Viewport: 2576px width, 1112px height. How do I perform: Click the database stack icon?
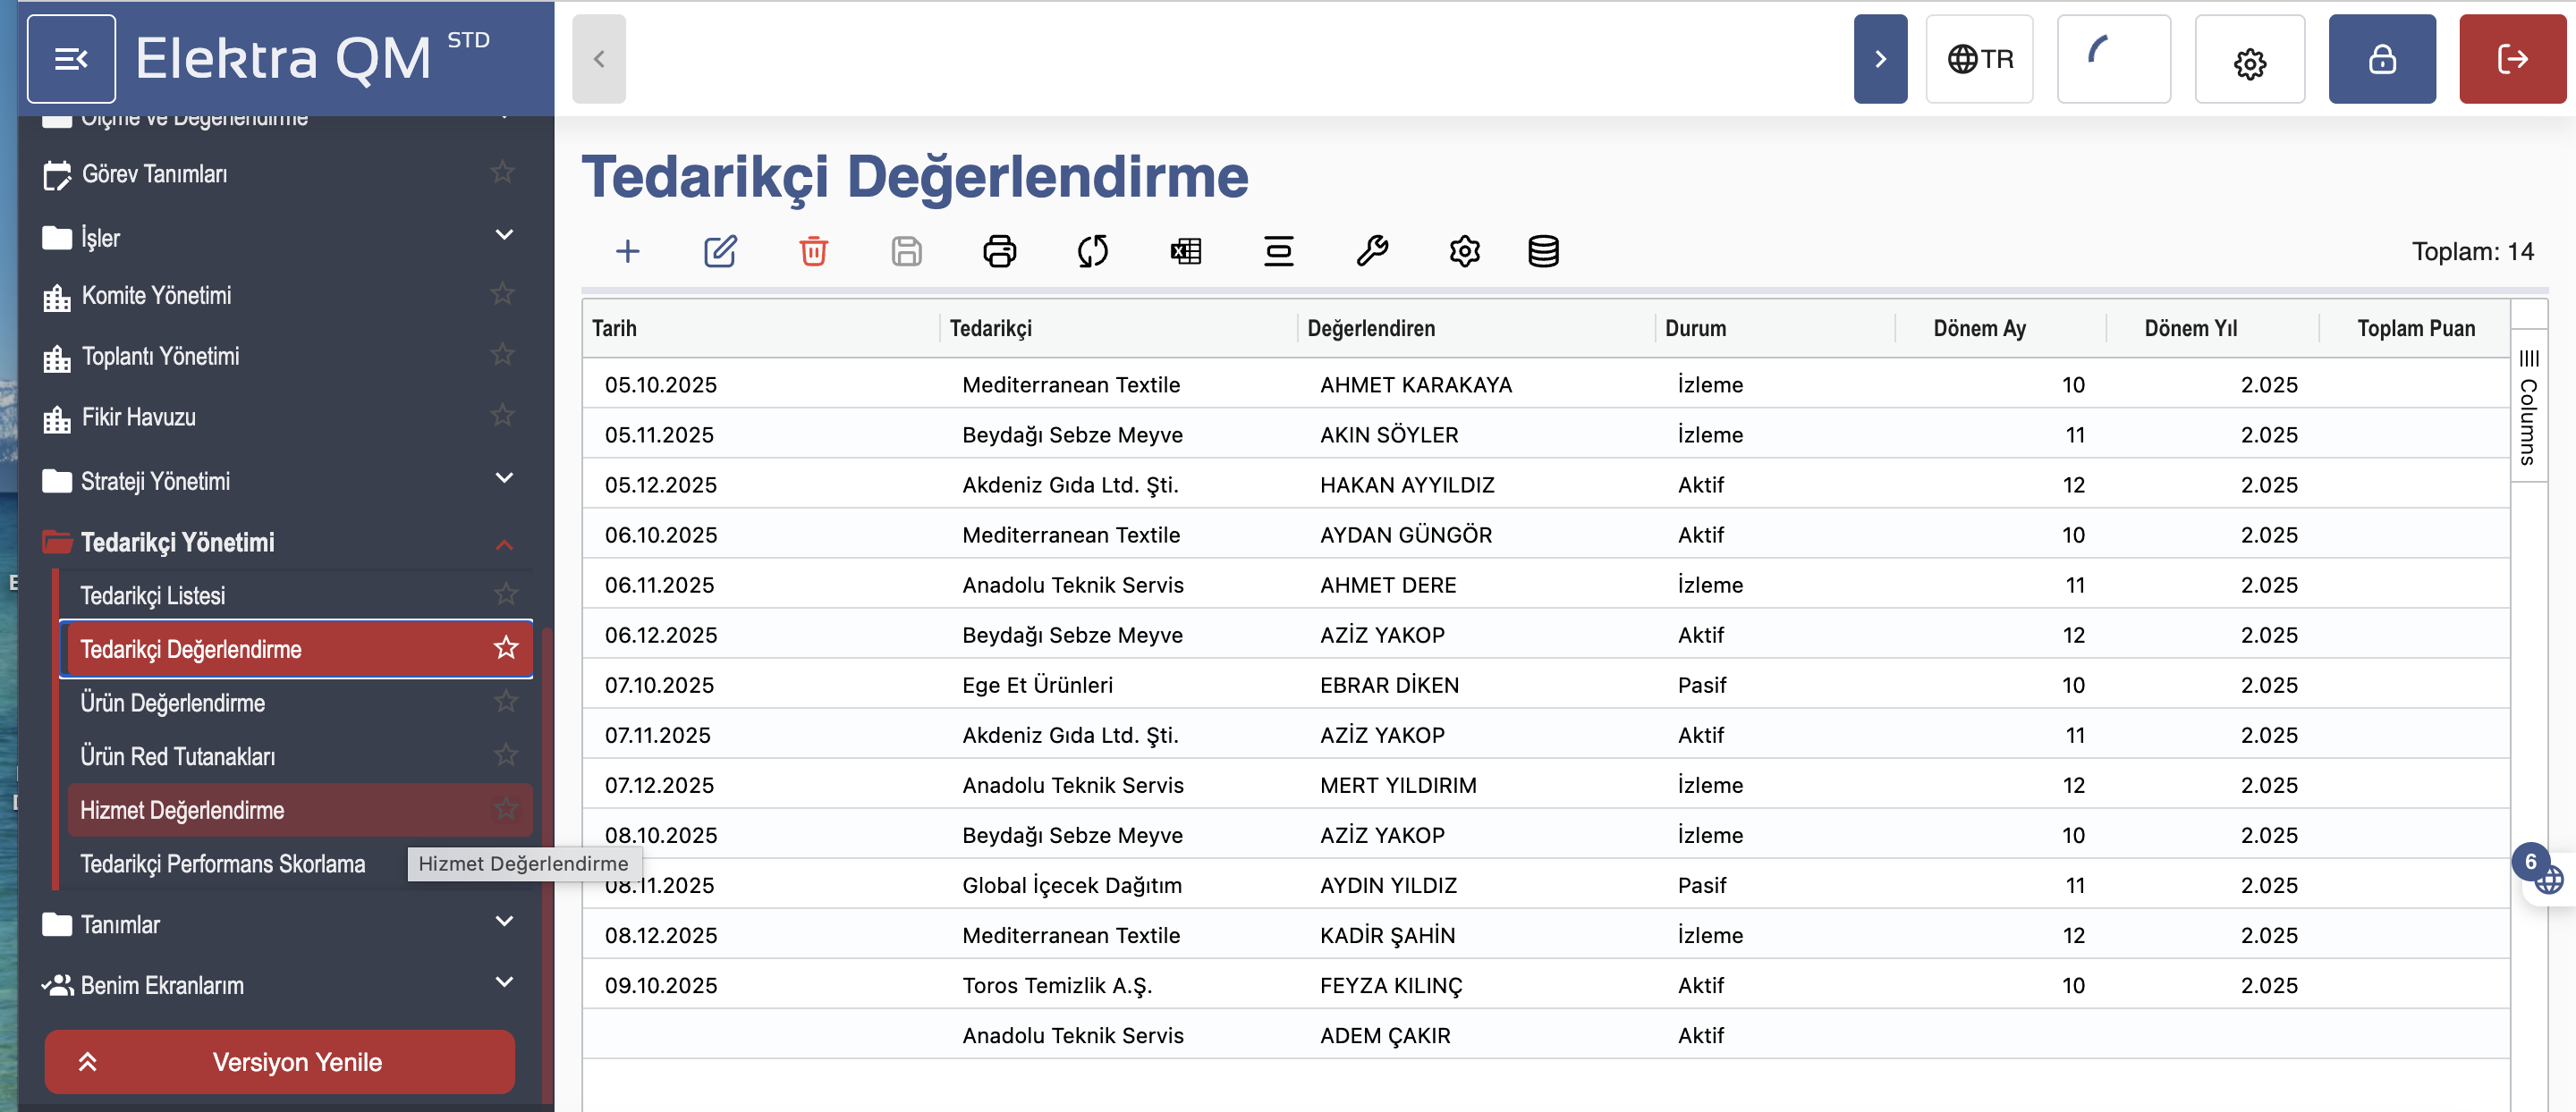pos(1543,251)
